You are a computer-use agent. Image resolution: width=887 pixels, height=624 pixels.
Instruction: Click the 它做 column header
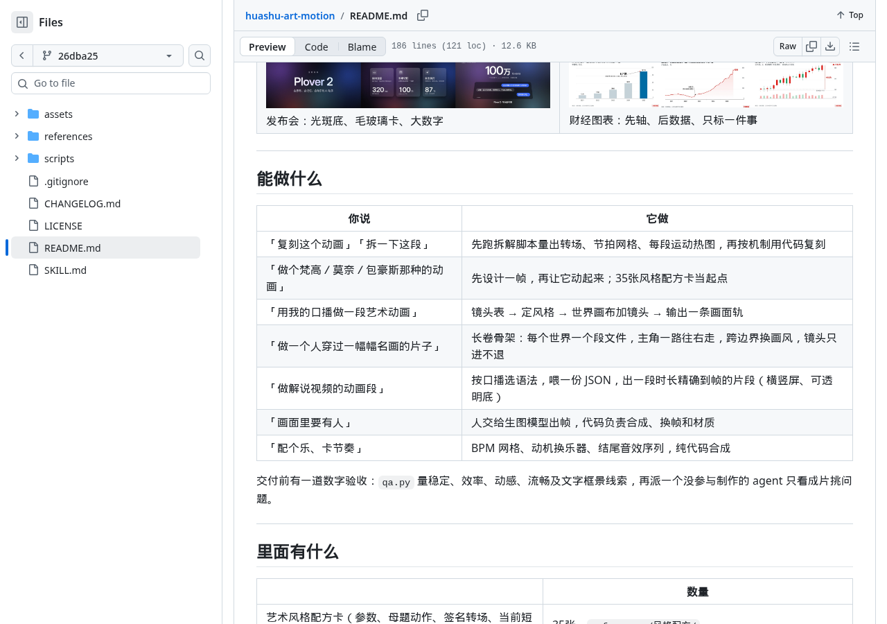click(657, 218)
